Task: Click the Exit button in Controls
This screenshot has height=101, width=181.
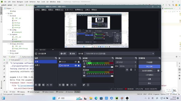Action: pos(149,83)
